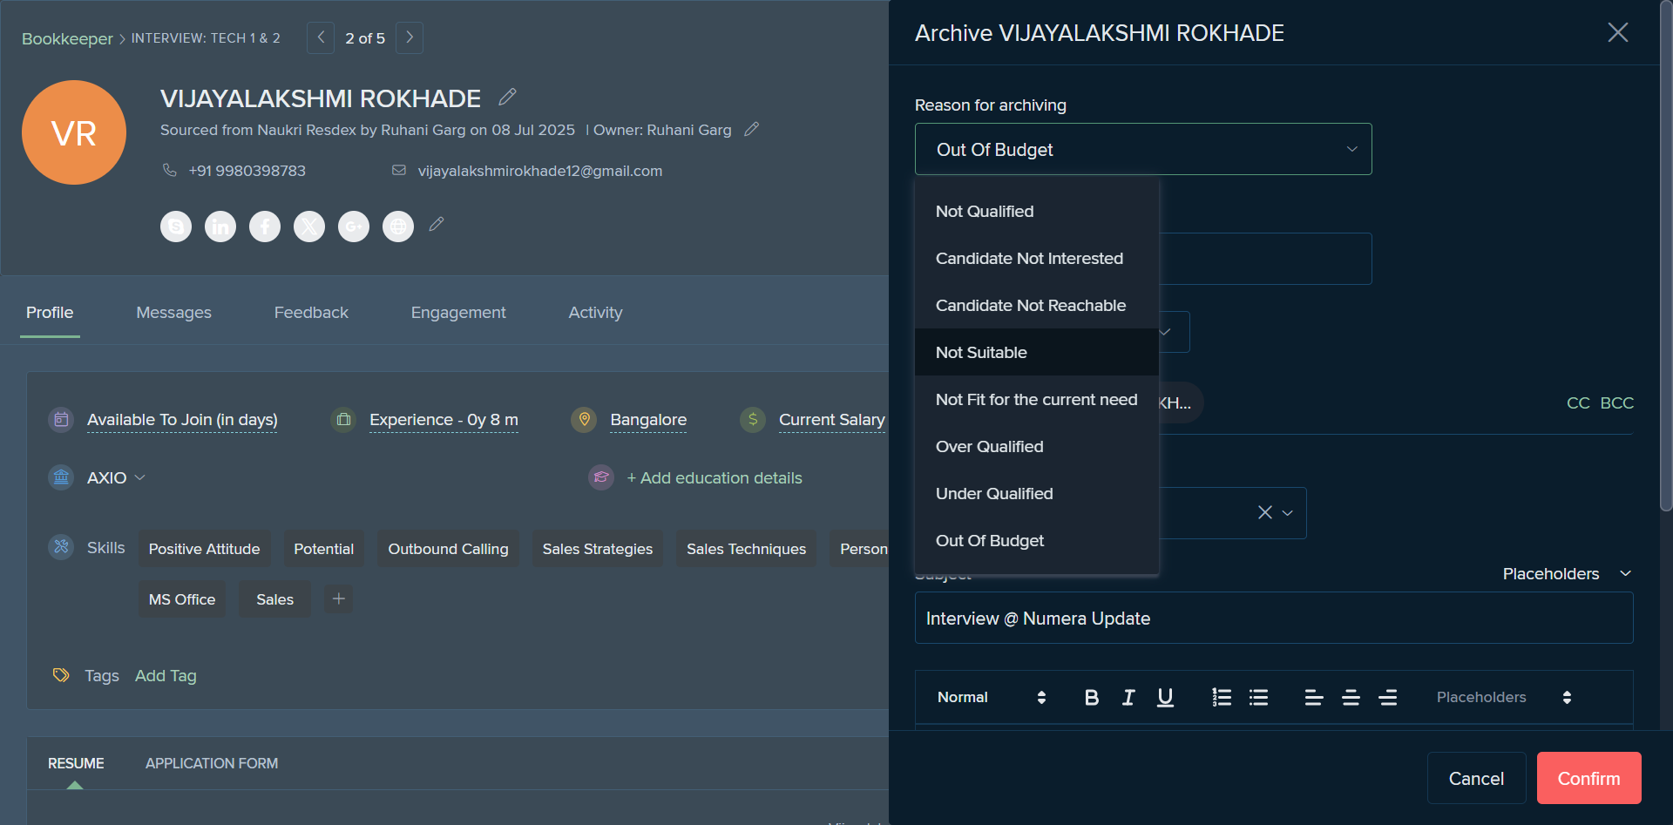Select Candidate Not Reachable reason

pyautogui.click(x=1037, y=305)
